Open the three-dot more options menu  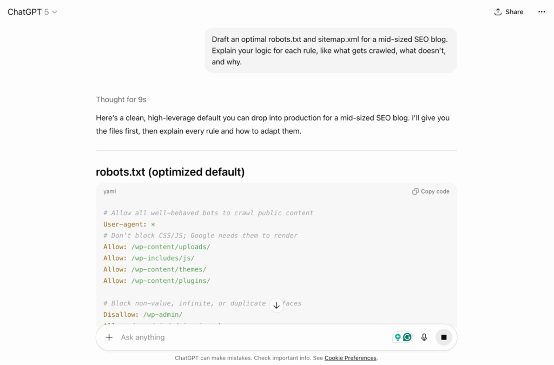(542, 12)
